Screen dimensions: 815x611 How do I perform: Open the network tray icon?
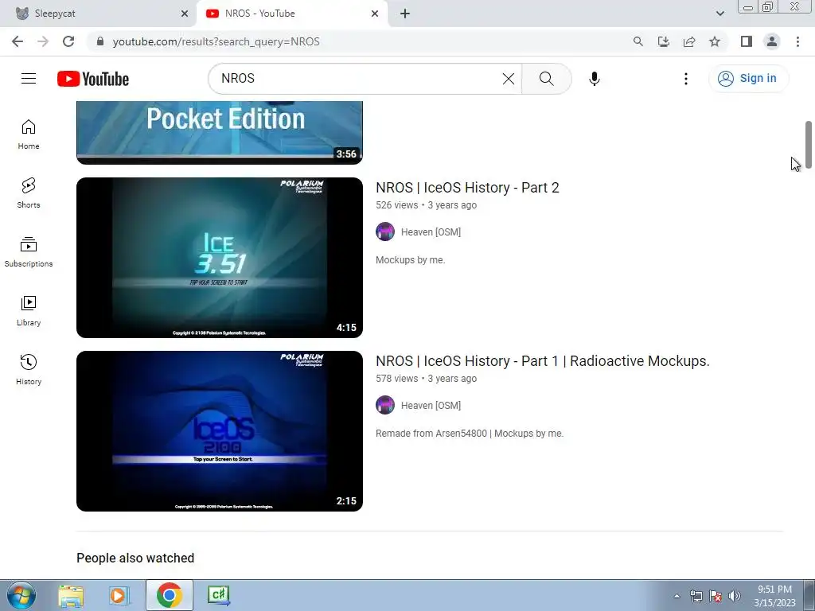click(x=696, y=596)
